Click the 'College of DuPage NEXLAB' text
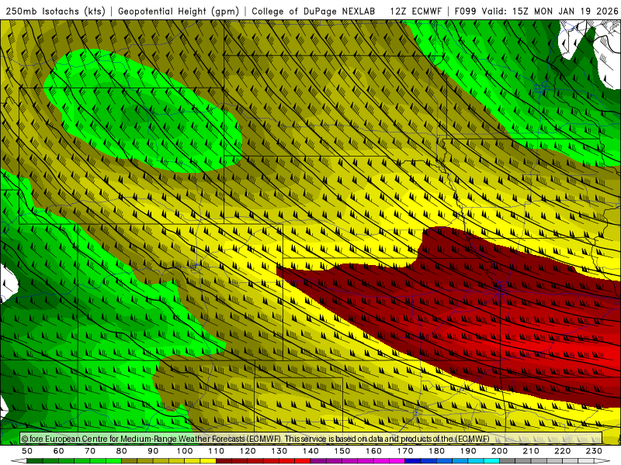The image size is (621, 465). click(313, 12)
